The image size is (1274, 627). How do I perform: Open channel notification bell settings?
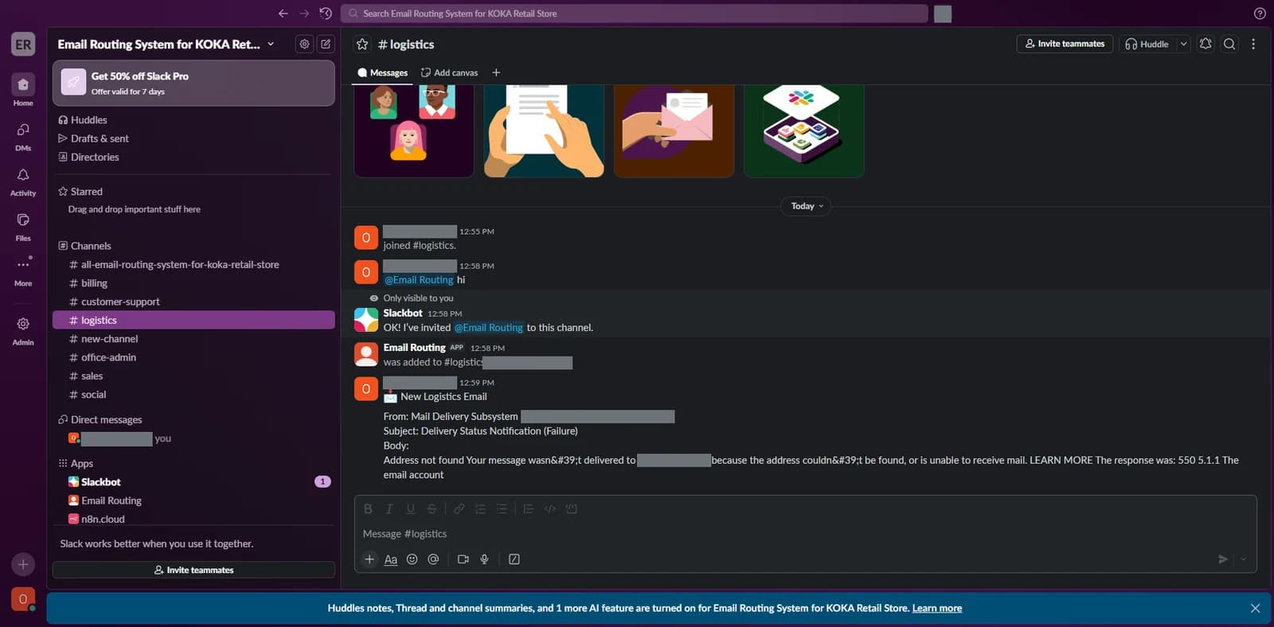[x=1206, y=44]
